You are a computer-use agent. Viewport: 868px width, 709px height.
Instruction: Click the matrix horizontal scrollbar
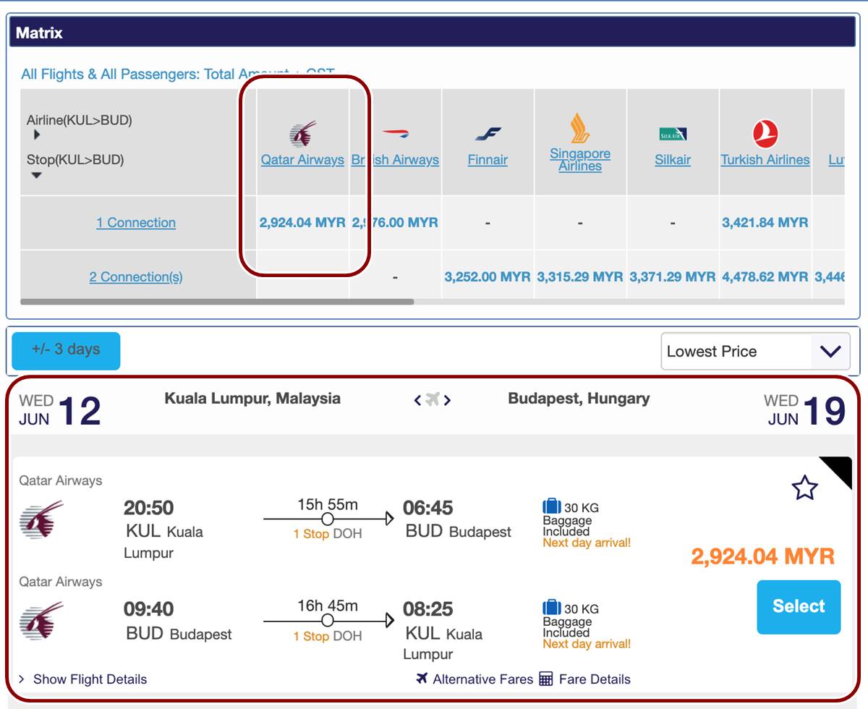(x=217, y=301)
